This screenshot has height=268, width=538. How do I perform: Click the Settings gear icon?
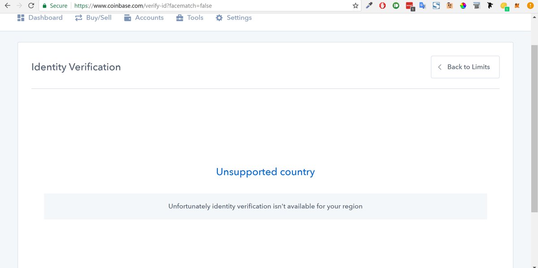[x=219, y=17]
